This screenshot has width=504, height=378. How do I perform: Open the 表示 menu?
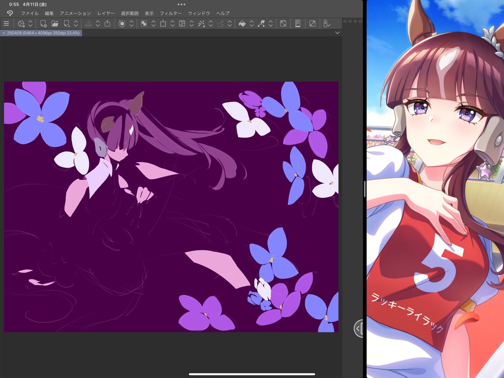(149, 13)
